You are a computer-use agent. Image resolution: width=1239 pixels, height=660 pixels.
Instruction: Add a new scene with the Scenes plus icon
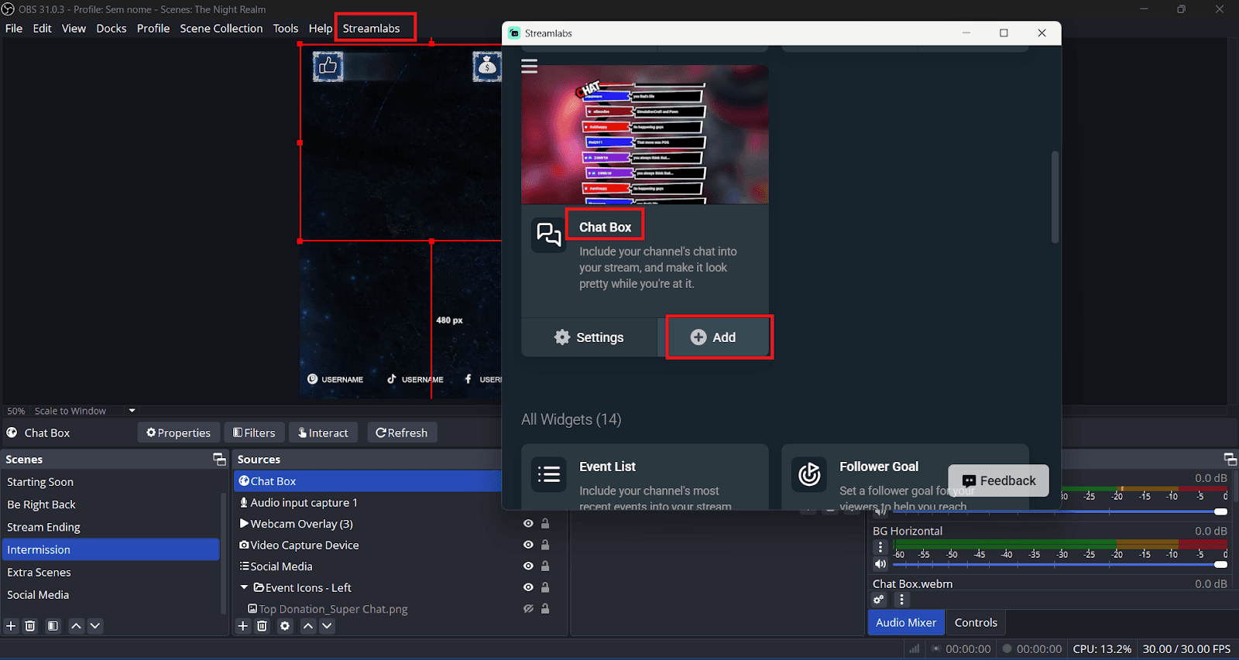[11, 626]
